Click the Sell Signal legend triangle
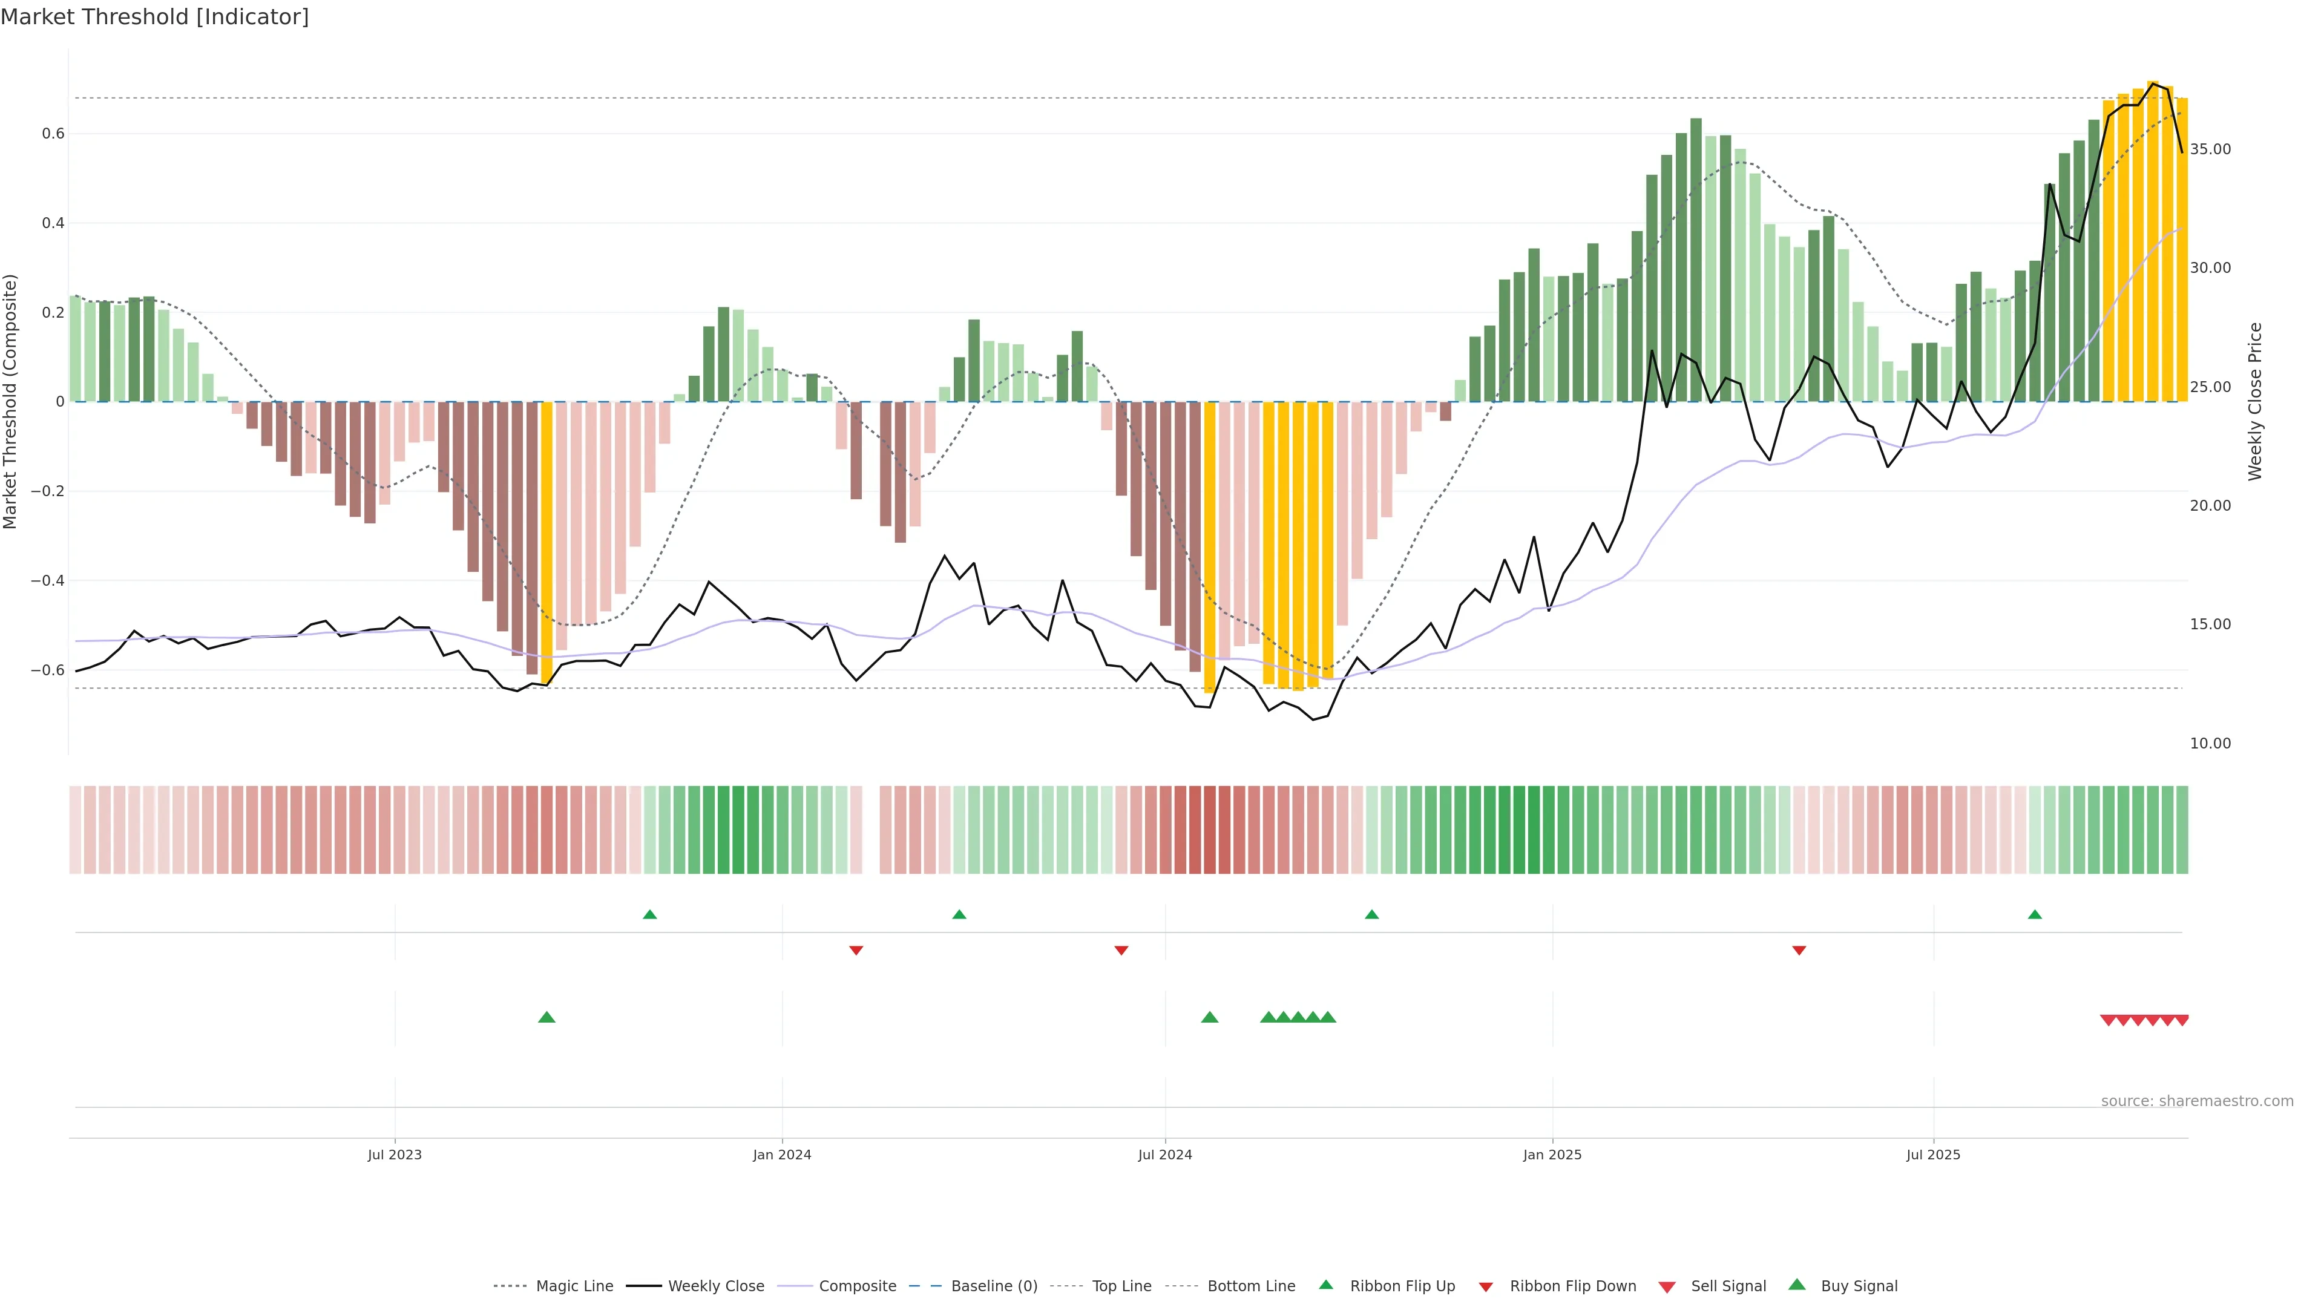This screenshot has width=2324, height=1307. click(x=1666, y=1286)
